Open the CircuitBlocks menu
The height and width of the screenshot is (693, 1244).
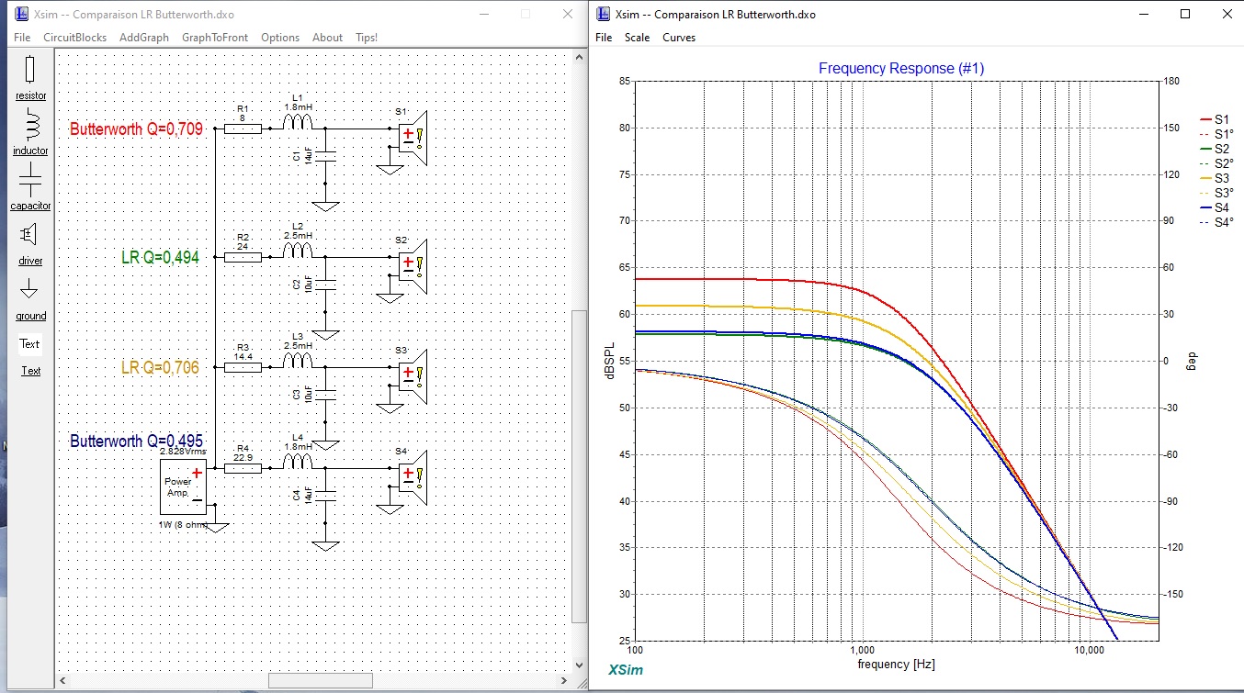coord(75,38)
